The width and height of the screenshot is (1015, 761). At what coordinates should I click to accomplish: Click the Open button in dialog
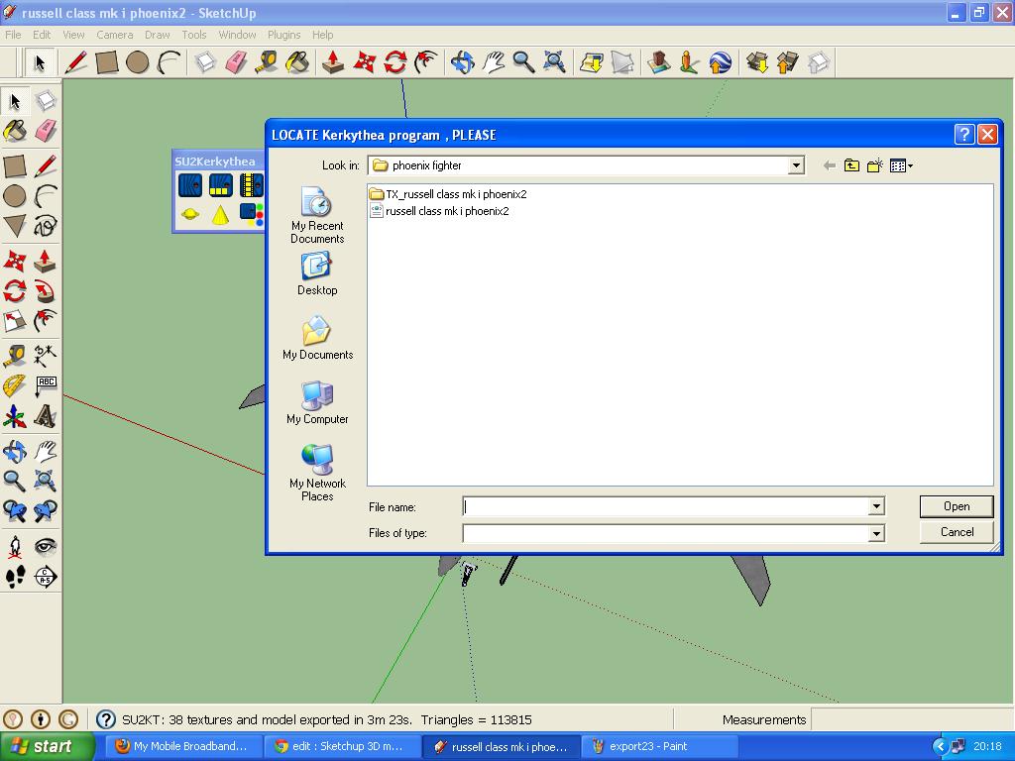(x=957, y=506)
